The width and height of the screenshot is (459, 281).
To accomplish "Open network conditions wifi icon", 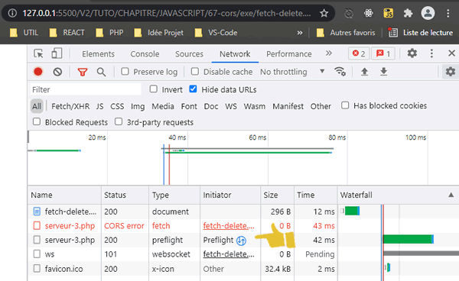I will 340,72.
